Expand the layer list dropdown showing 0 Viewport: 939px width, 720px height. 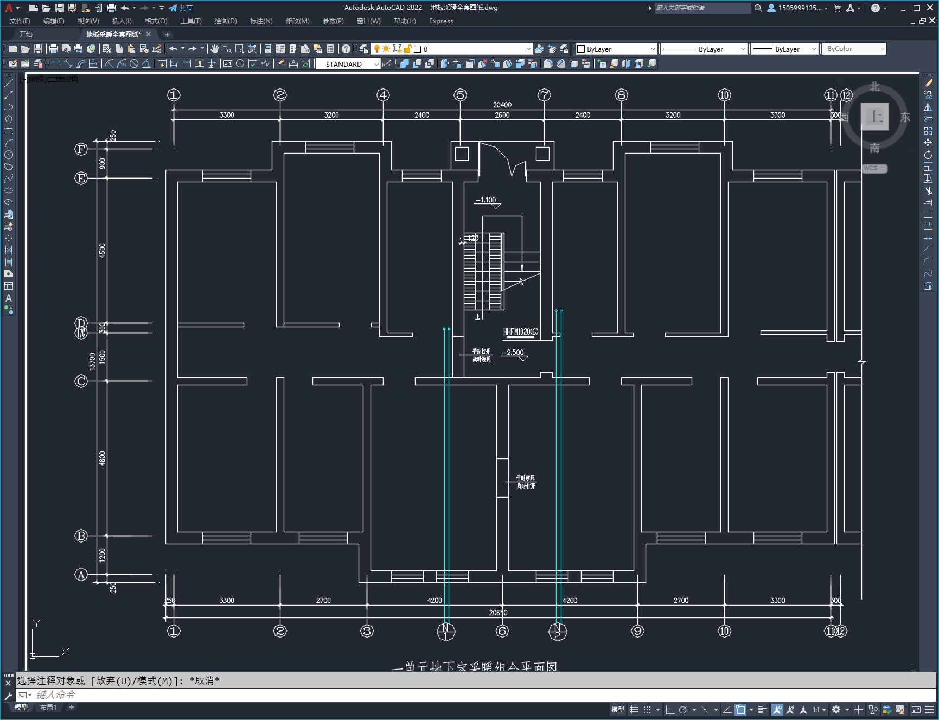pos(528,49)
